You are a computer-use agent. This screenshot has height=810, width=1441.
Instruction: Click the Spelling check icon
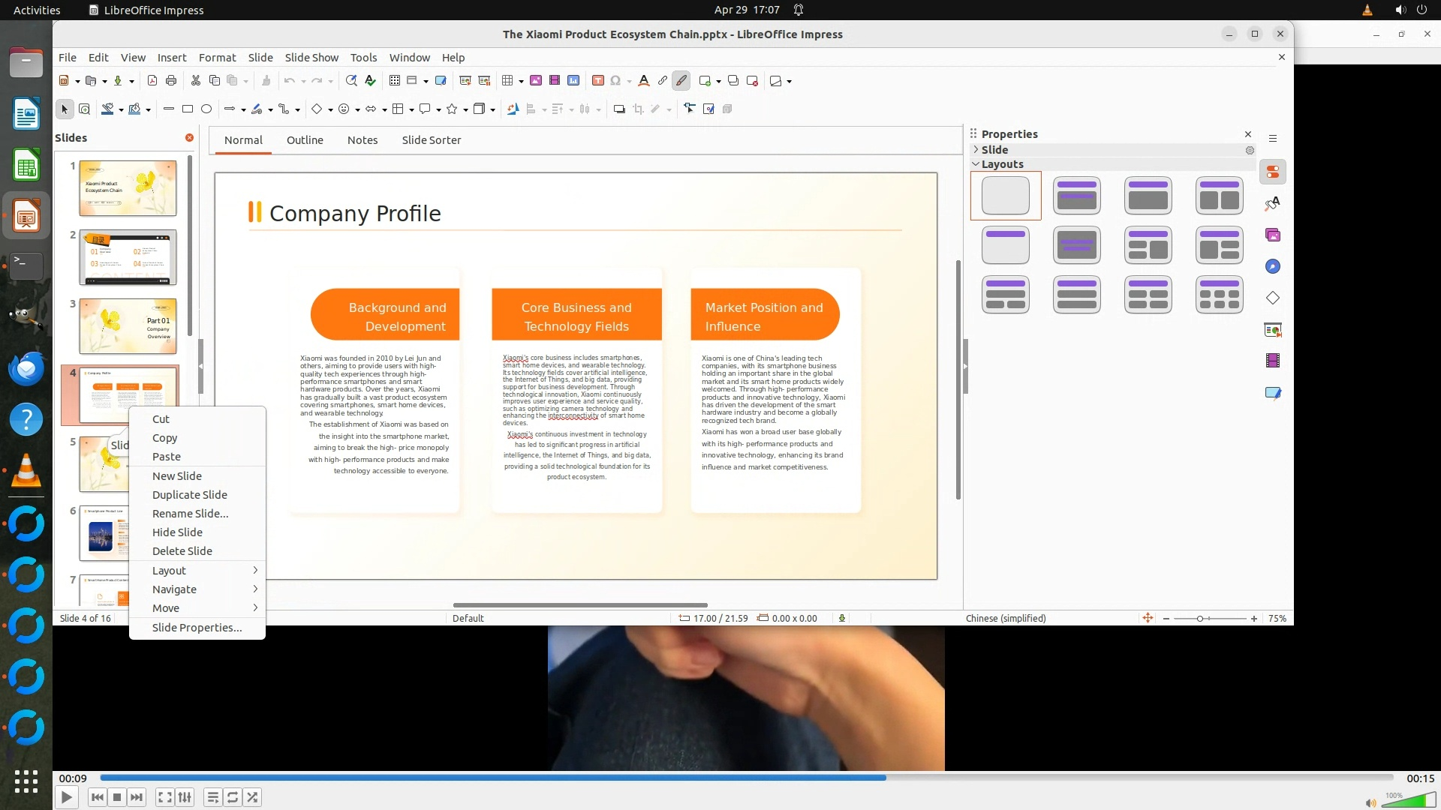point(370,81)
